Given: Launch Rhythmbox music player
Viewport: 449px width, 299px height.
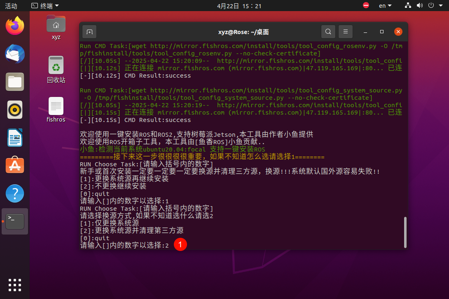Looking at the screenshot, I should (x=15, y=110).
